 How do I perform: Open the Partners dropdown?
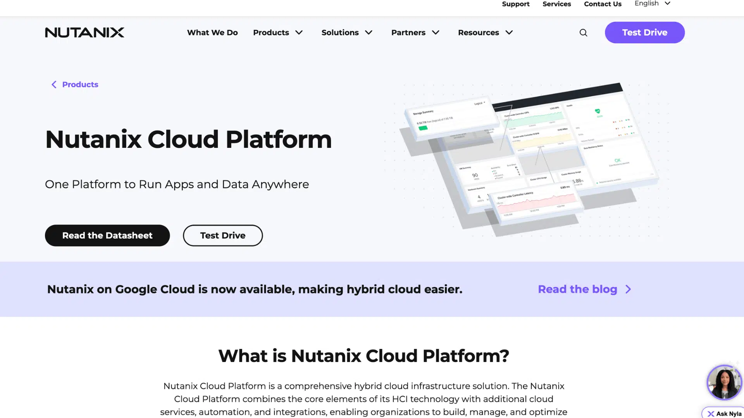click(415, 33)
